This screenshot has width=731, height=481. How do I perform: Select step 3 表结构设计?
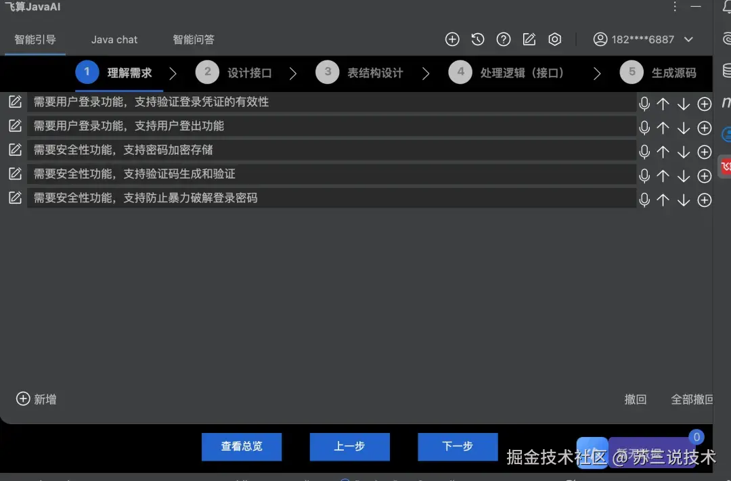click(359, 72)
